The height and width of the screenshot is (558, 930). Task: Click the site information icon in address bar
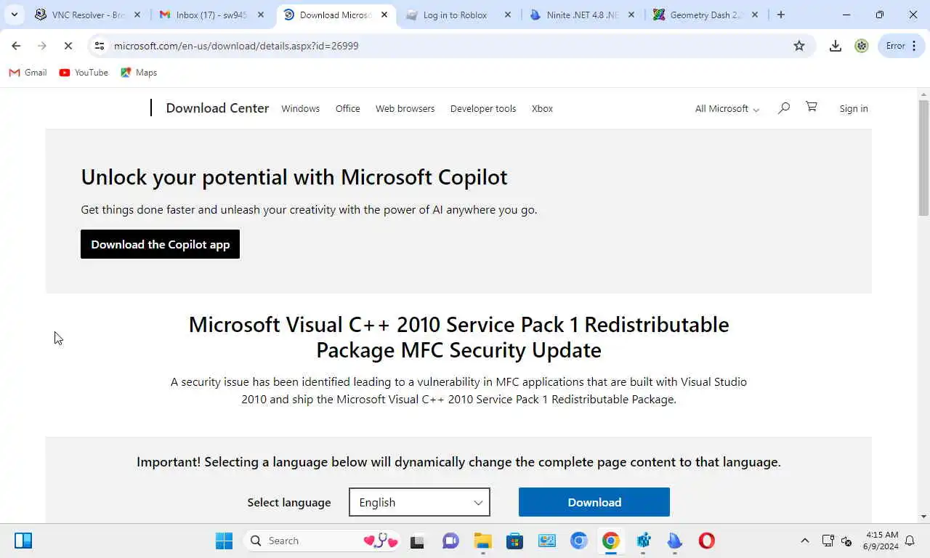pyautogui.click(x=100, y=46)
